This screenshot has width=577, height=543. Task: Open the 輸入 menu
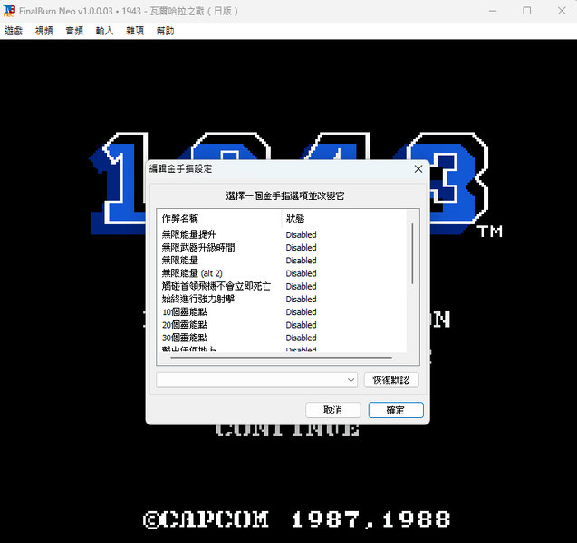(104, 31)
